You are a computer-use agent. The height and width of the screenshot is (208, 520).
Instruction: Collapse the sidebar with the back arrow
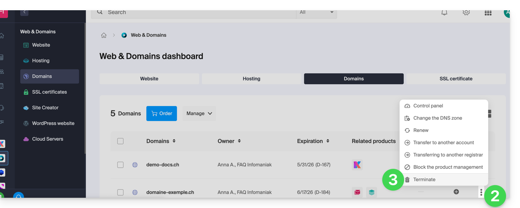click(x=24, y=12)
